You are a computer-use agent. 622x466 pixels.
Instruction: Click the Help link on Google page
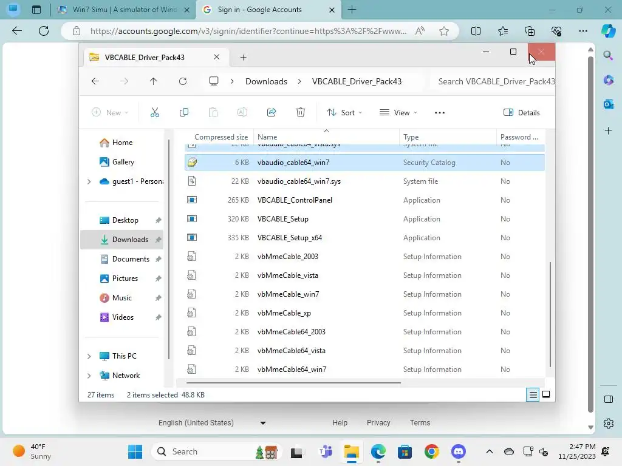340,423
